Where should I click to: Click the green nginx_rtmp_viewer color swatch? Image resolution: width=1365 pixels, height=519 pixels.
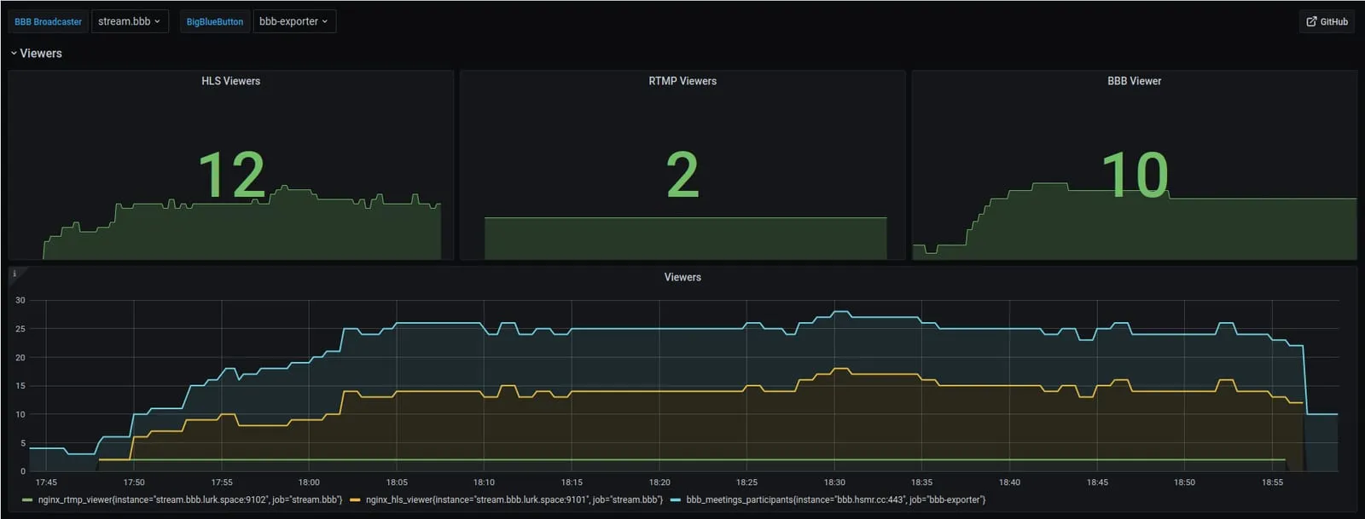[x=27, y=500]
